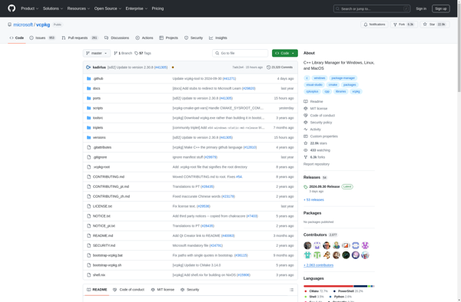Open the Insights tab
The height and width of the screenshot is (302, 461).
click(218, 38)
